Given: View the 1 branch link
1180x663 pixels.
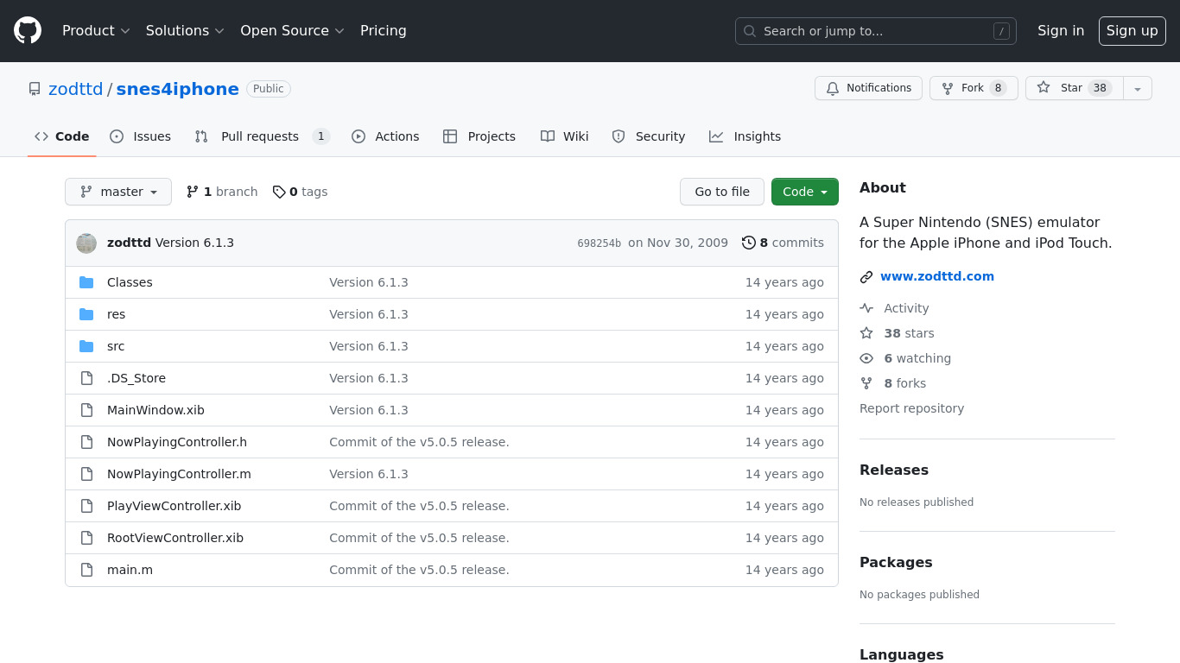Looking at the screenshot, I should tap(222, 192).
